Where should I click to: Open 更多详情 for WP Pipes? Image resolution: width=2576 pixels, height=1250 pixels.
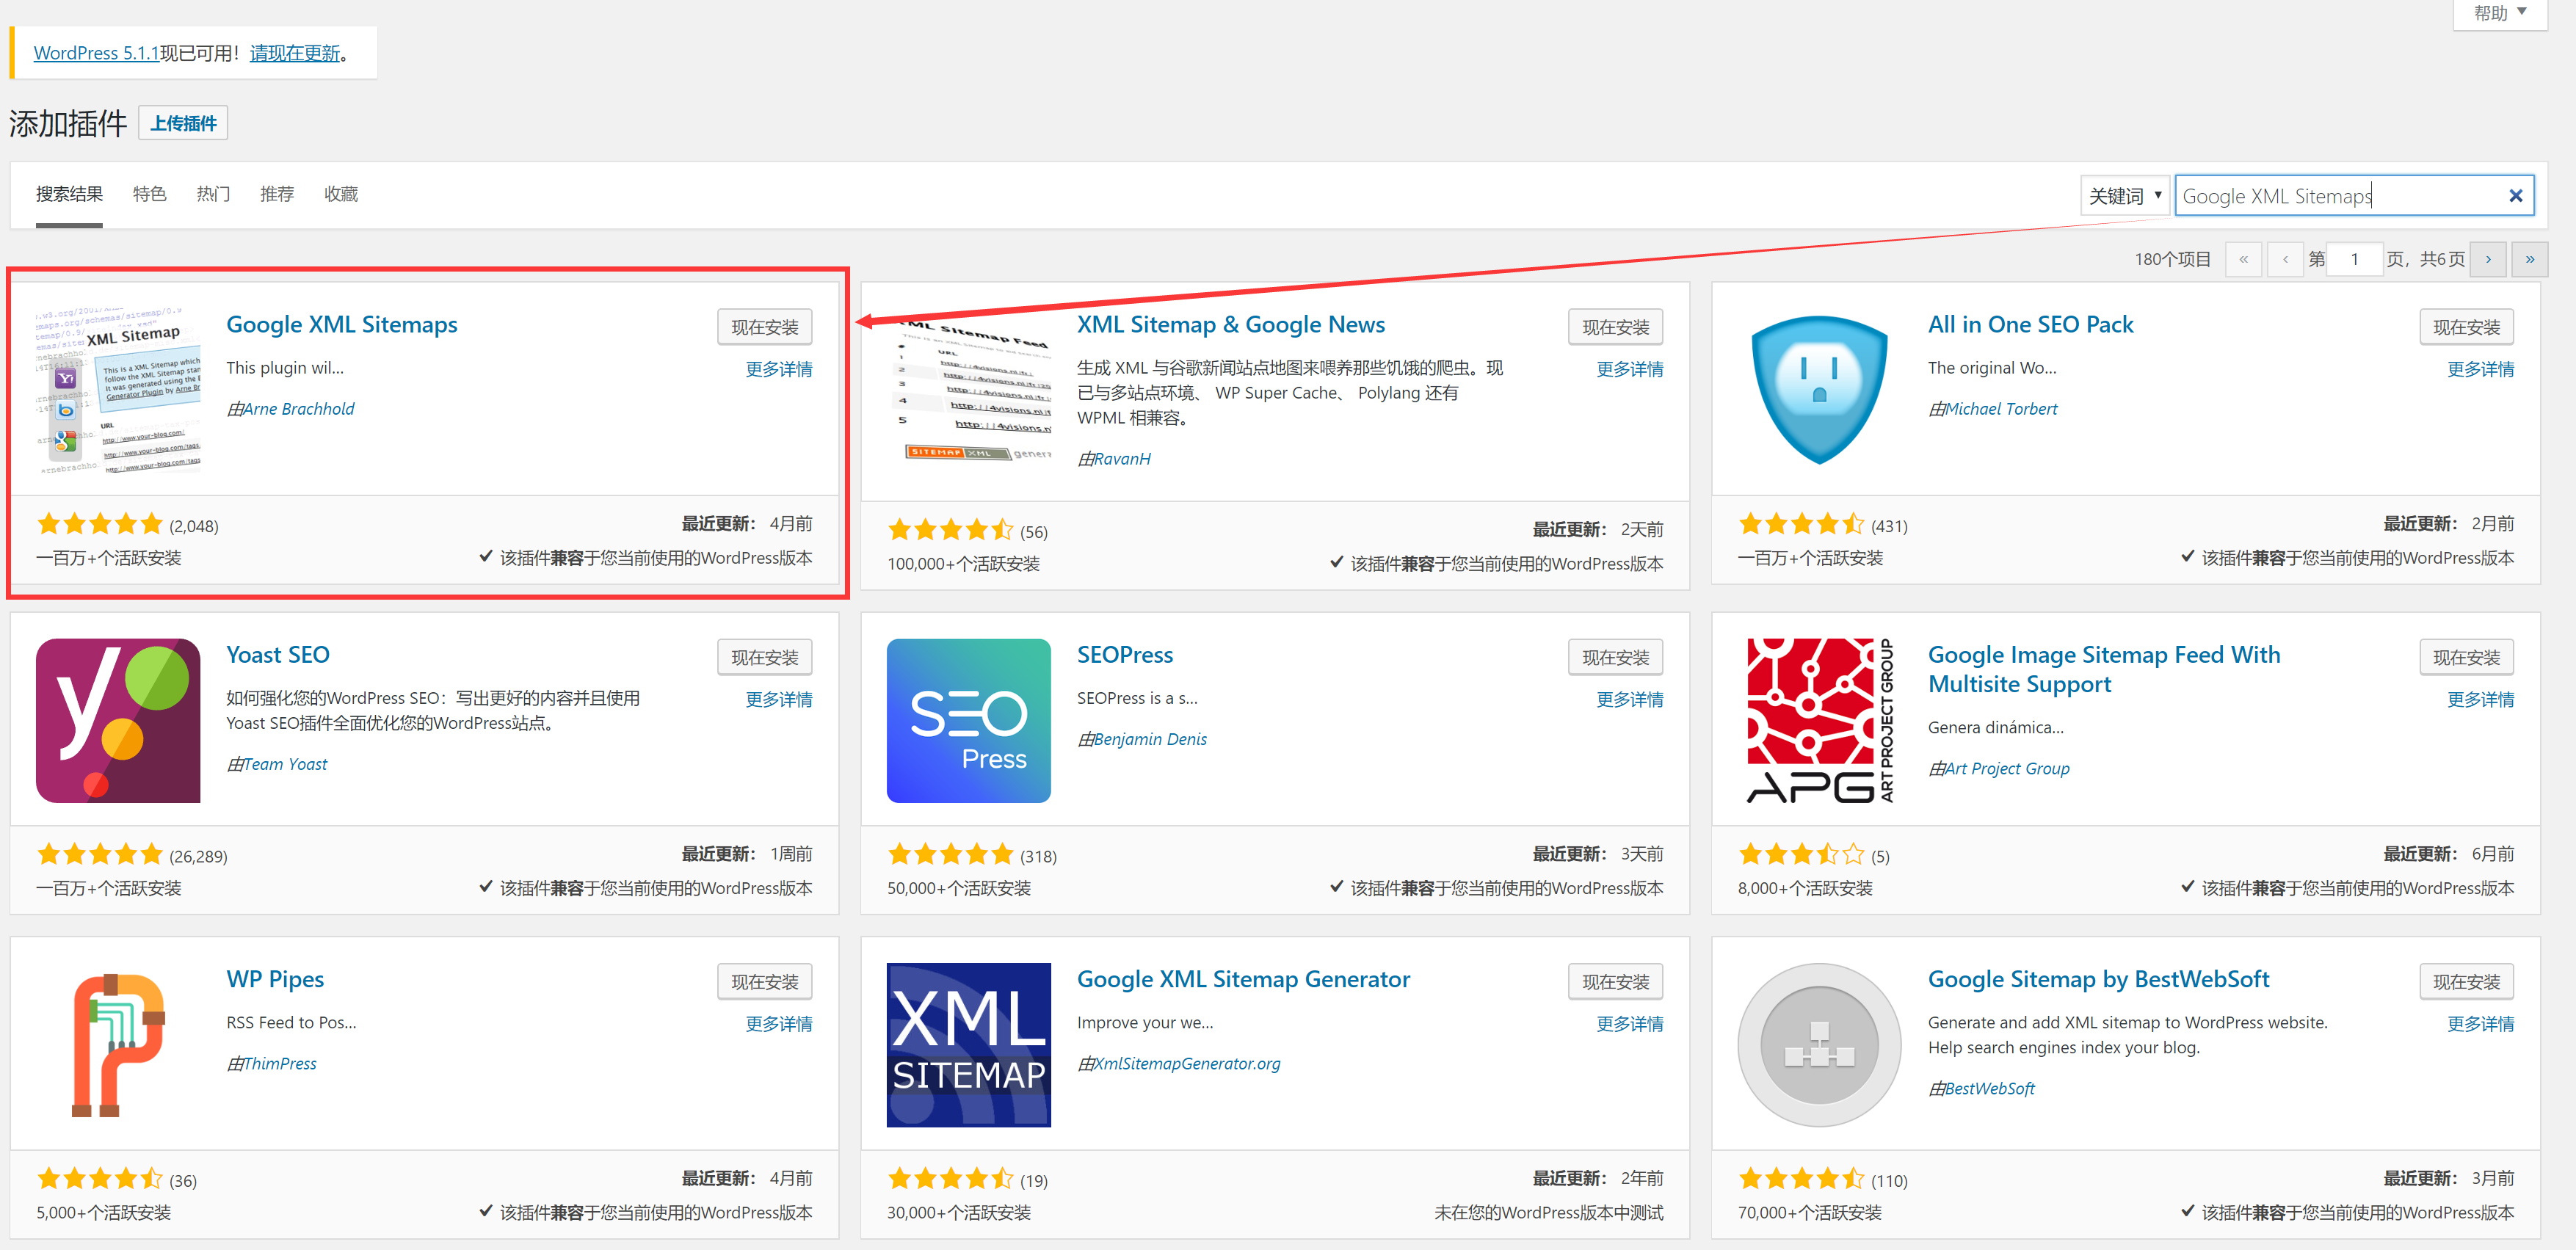(x=779, y=1024)
